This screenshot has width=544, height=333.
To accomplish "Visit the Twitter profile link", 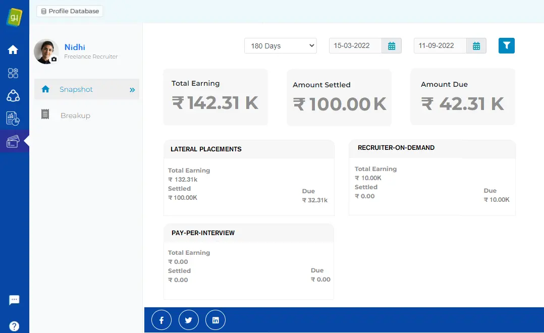I will coord(189,320).
